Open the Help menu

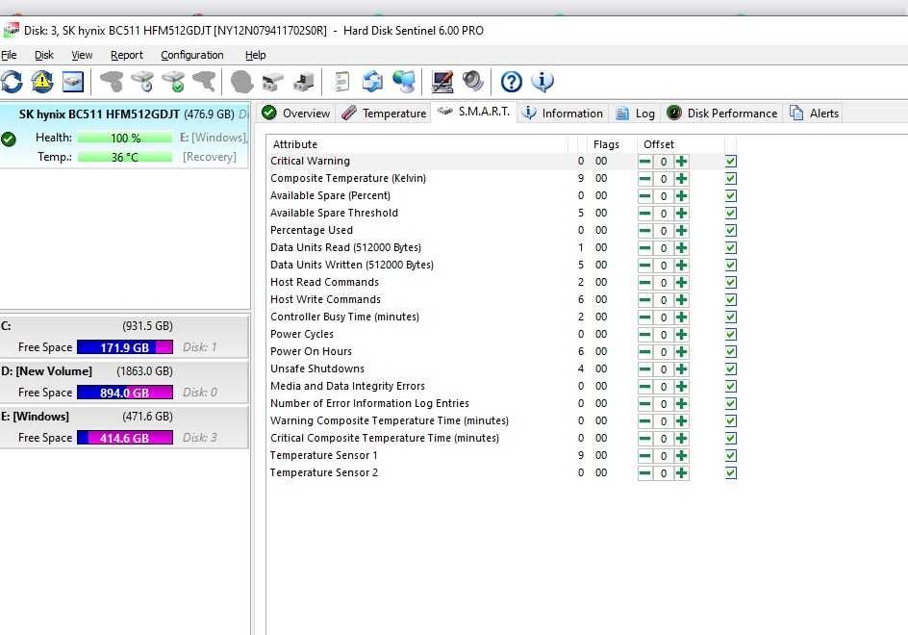[x=256, y=55]
